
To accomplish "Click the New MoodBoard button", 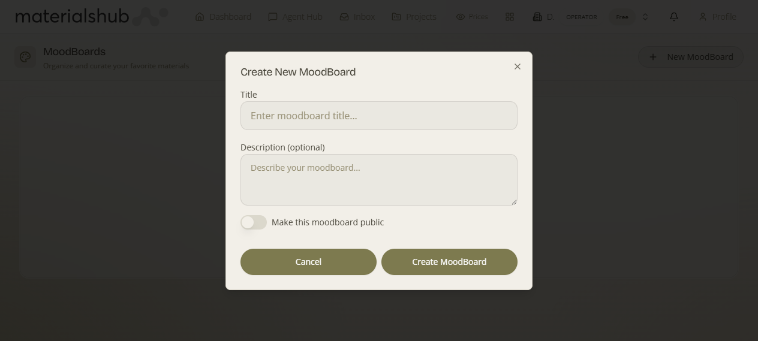I will [691, 57].
